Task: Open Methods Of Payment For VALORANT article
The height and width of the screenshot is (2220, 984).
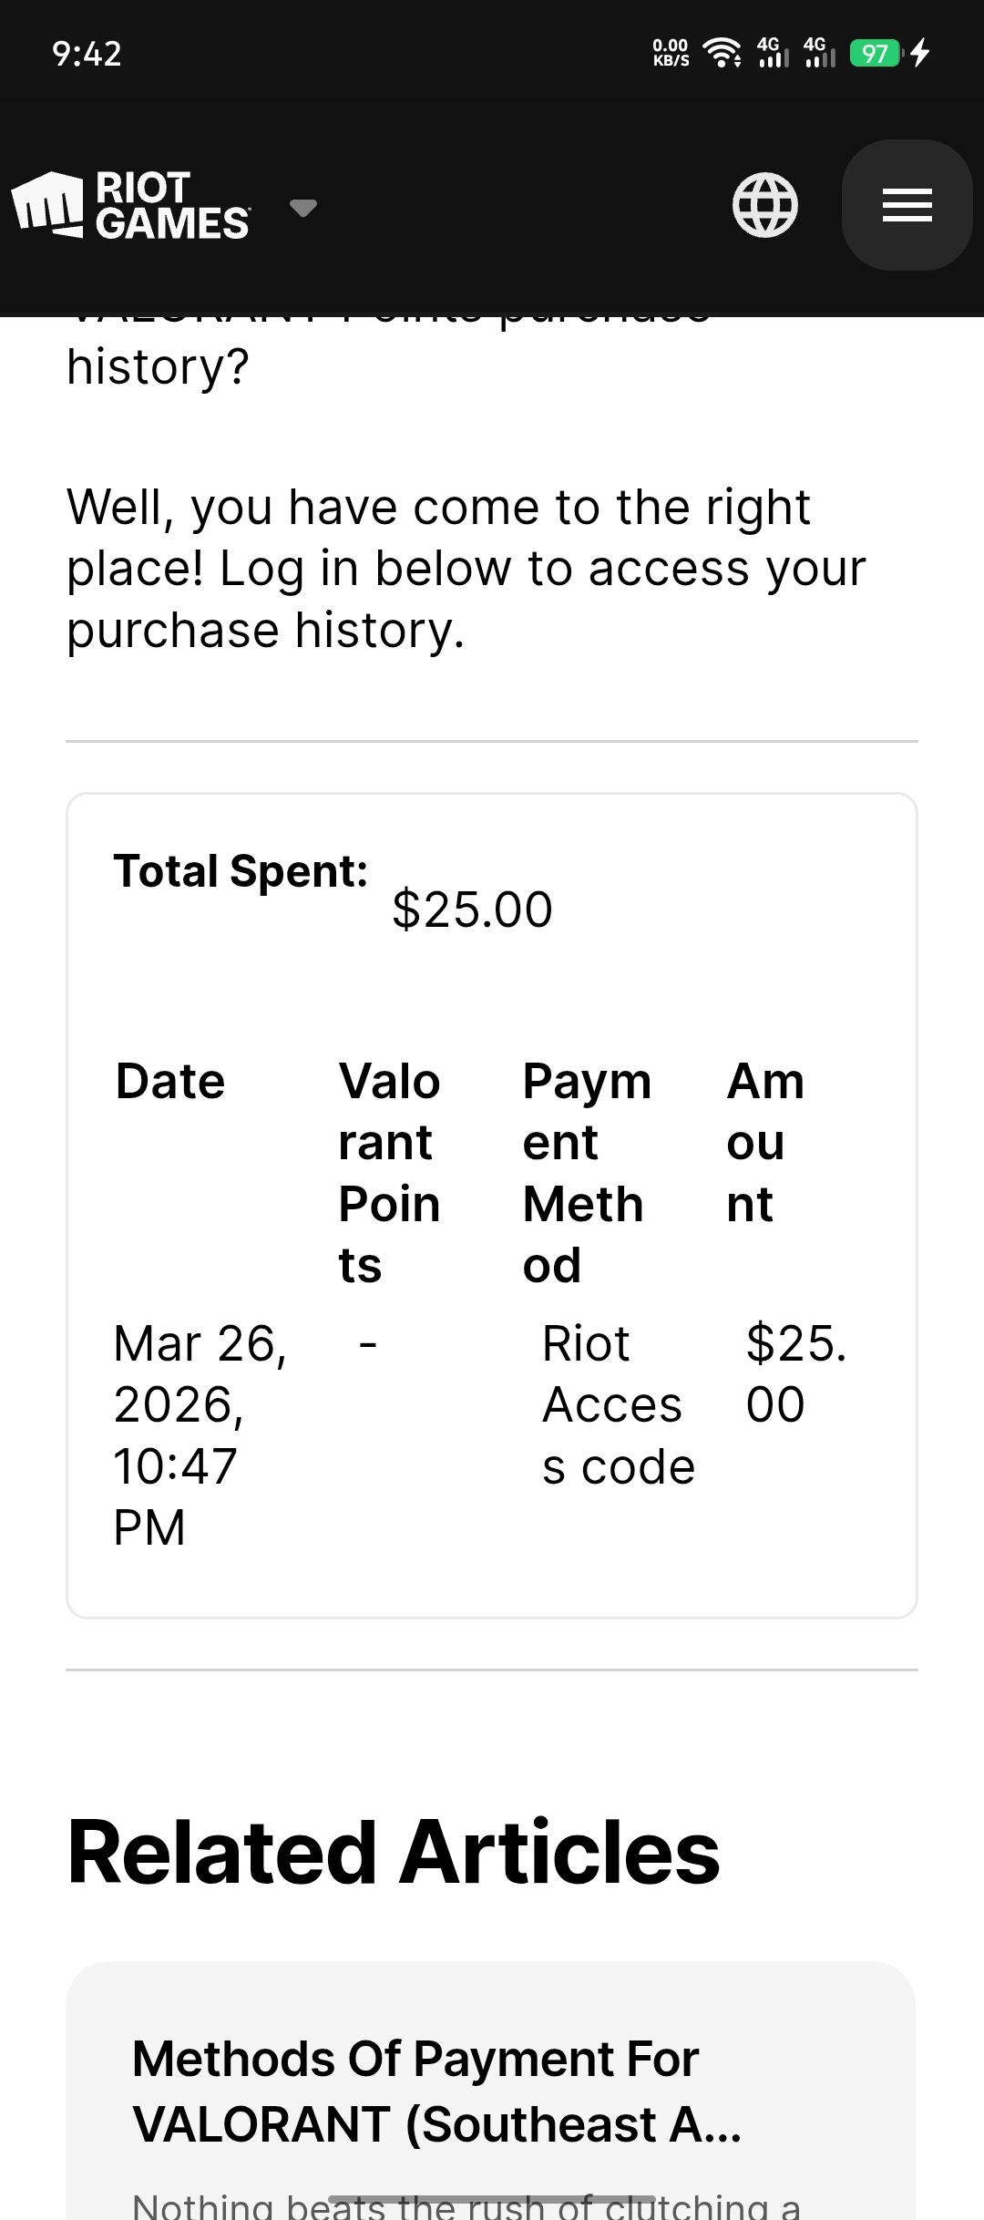Action: pyautogui.click(x=436, y=2091)
